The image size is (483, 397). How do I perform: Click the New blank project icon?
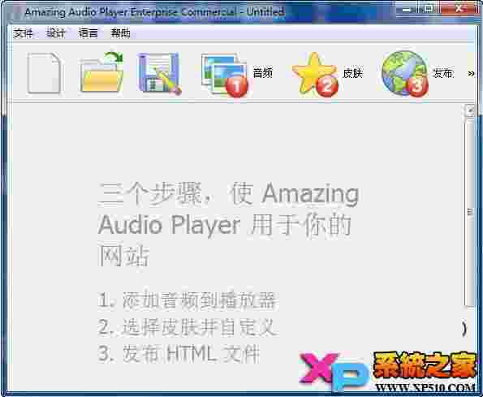tap(44, 73)
